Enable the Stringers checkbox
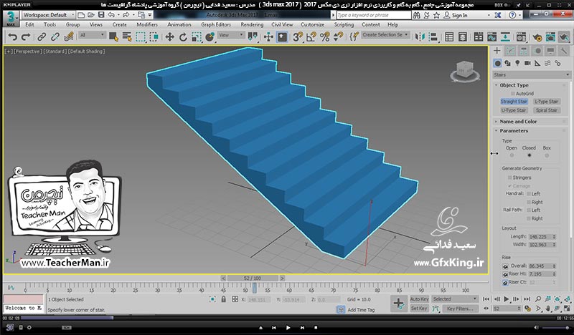 509,178
